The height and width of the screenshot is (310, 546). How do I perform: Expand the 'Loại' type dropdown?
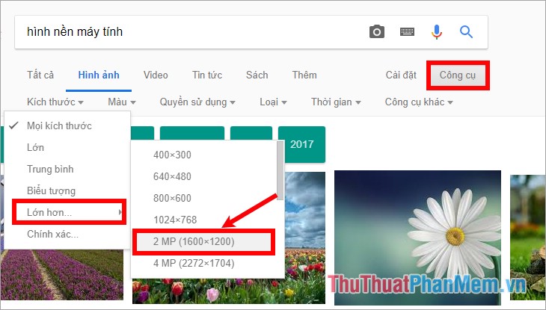[x=273, y=102]
